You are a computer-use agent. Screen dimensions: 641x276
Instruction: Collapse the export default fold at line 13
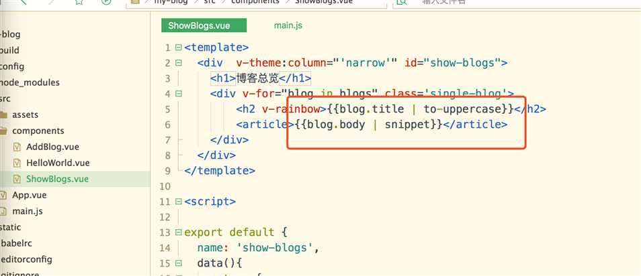[x=178, y=232]
